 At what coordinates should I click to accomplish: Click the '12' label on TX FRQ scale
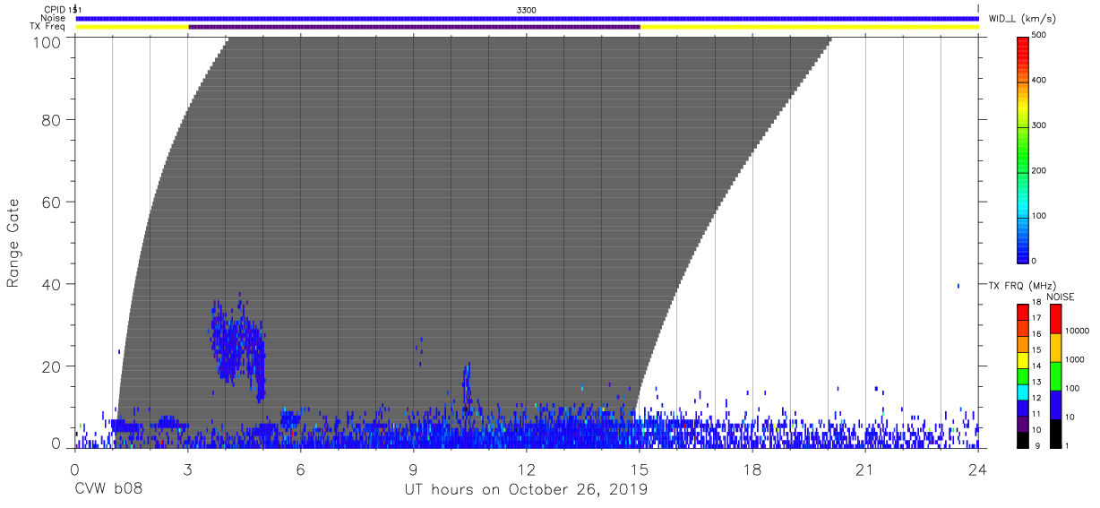[x=1036, y=398]
